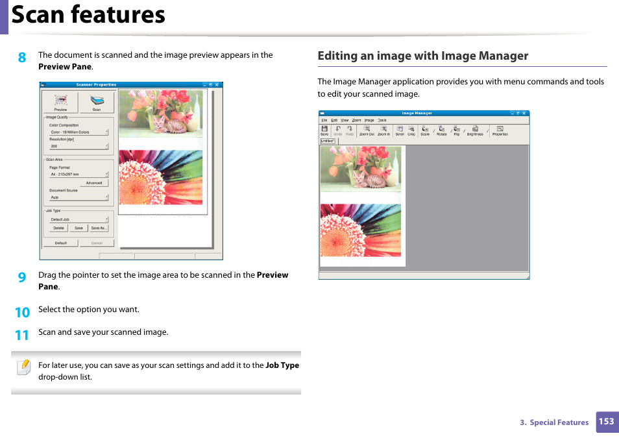Image resolution: width=619 pixels, height=438 pixels.
Task: Select the Flip tool icon
Action: coord(456,128)
